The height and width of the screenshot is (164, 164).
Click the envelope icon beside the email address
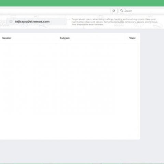click(11, 22)
